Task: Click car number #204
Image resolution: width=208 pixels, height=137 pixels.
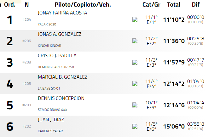Action: [x=26, y=19]
